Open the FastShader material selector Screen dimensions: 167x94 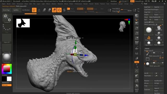tap(7, 58)
